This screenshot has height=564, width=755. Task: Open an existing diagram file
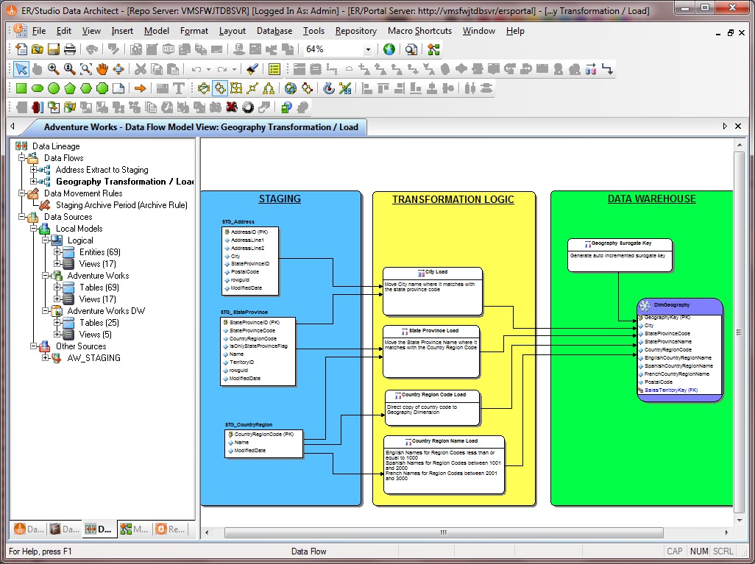[37, 49]
